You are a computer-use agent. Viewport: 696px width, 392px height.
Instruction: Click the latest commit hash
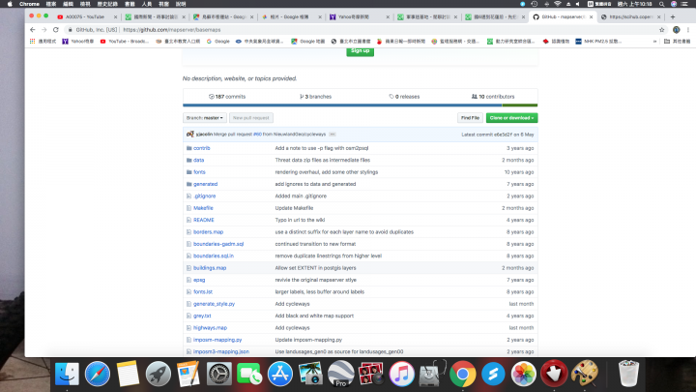503,135
